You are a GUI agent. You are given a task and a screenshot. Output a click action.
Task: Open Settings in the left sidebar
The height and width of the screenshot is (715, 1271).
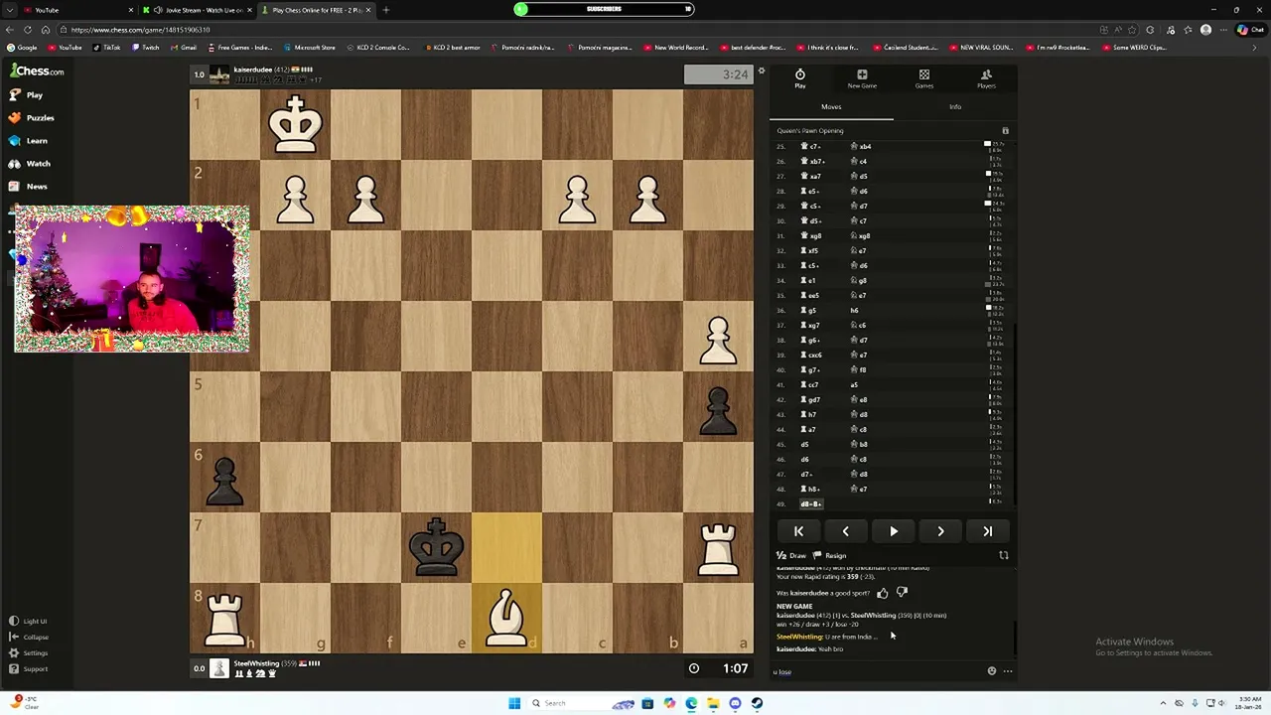pos(29,653)
